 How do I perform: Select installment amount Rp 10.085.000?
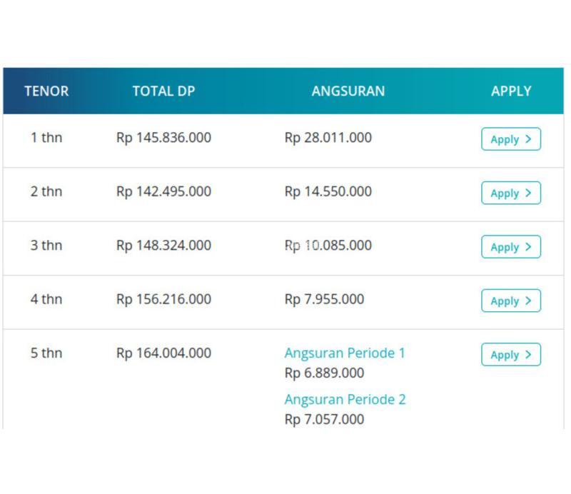point(328,246)
